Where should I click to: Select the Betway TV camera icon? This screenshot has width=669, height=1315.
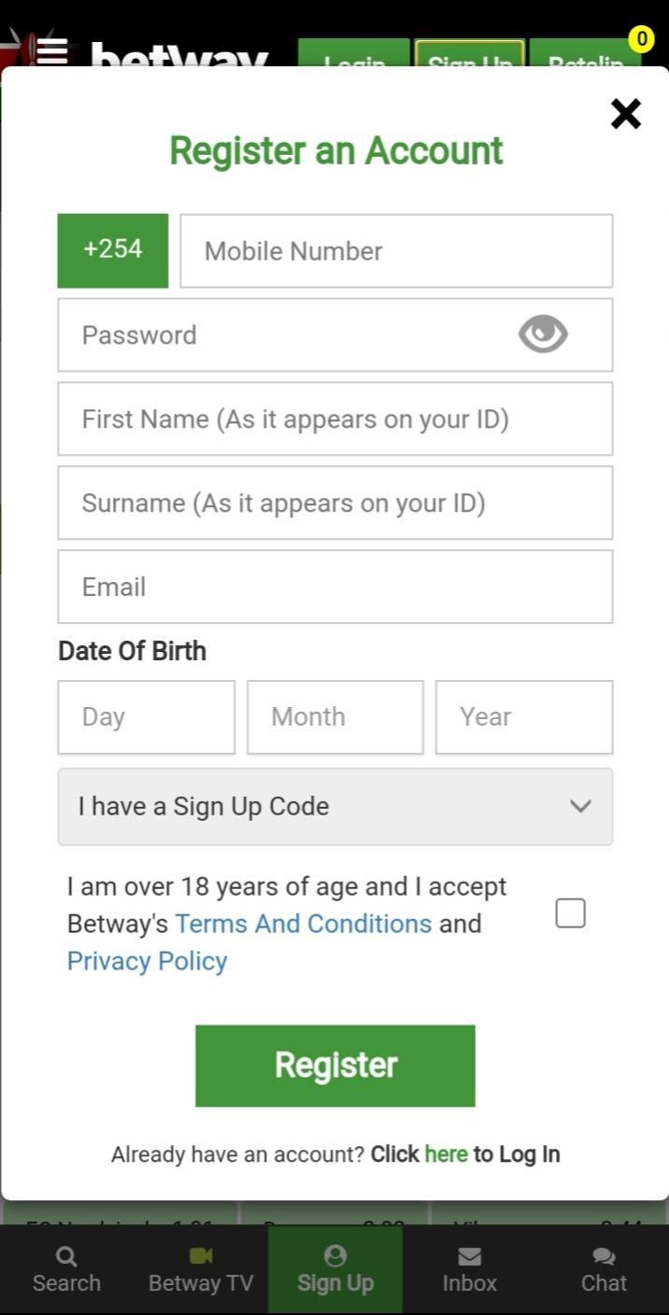pos(199,1256)
